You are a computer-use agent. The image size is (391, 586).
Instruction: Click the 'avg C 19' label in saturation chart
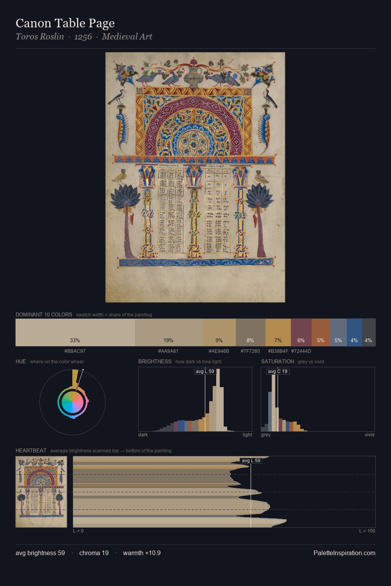(278, 372)
